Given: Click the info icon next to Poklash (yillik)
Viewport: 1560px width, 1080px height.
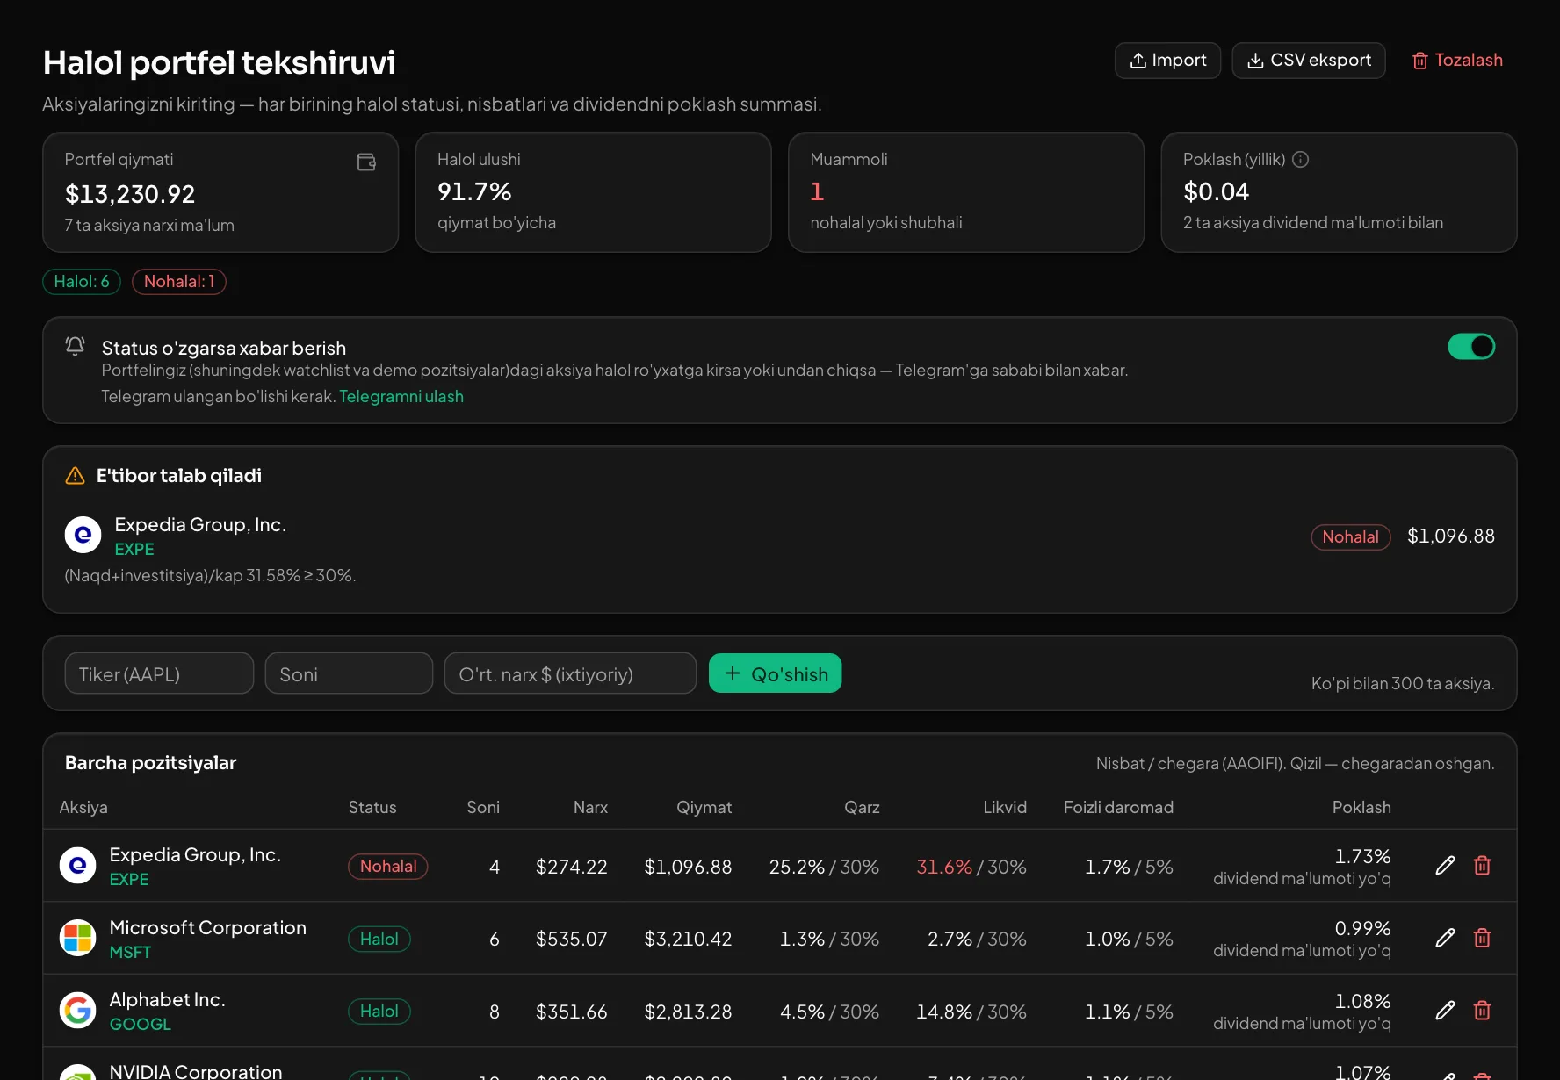Looking at the screenshot, I should (1301, 159).
